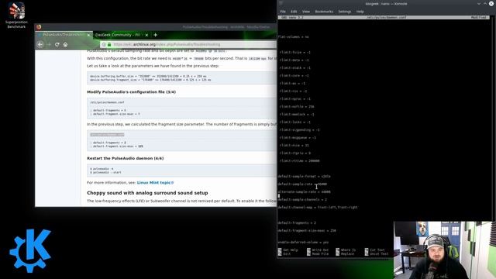
Task: Open Konsole File menu
Action: click(282, 12)
